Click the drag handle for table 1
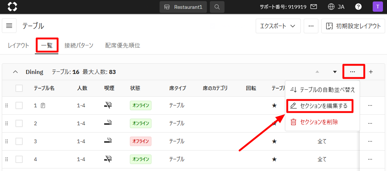This screenshot has width=387, height=171. point(6,105)
